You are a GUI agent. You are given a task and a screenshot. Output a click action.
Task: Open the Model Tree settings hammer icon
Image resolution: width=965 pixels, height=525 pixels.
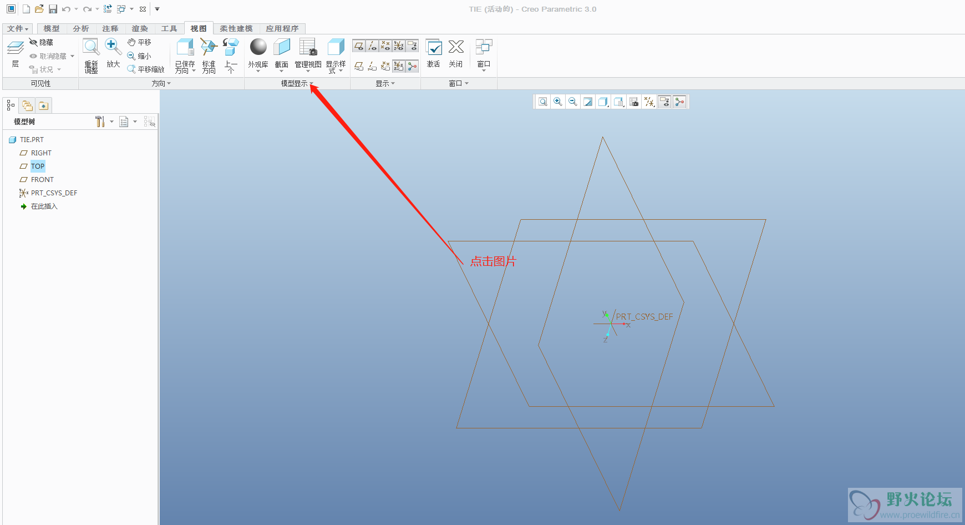[x=100, y=122]
